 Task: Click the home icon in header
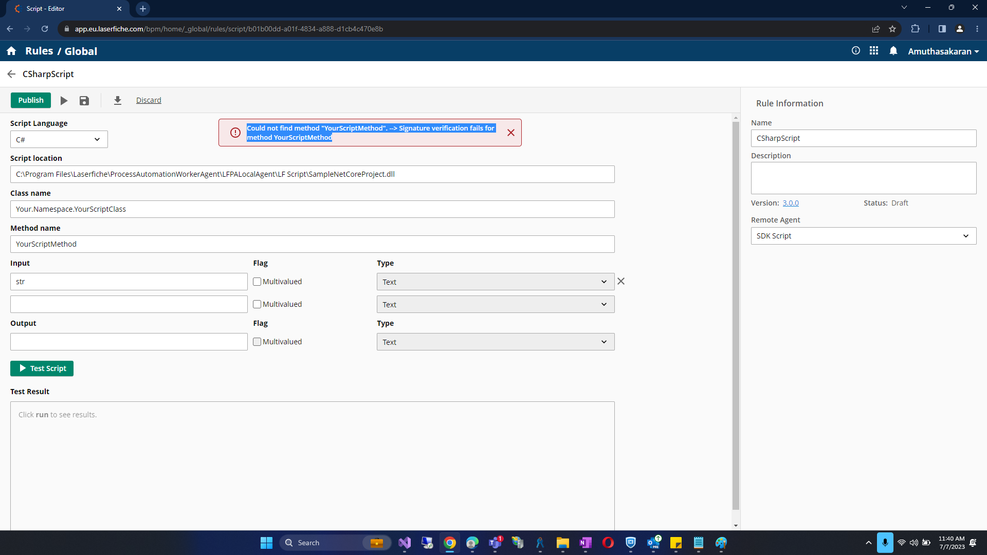(11, 51)
